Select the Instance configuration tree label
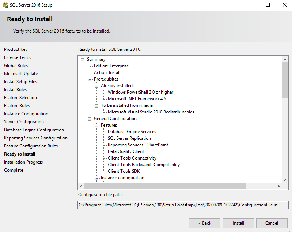292x232 pixels. point(122,178)
